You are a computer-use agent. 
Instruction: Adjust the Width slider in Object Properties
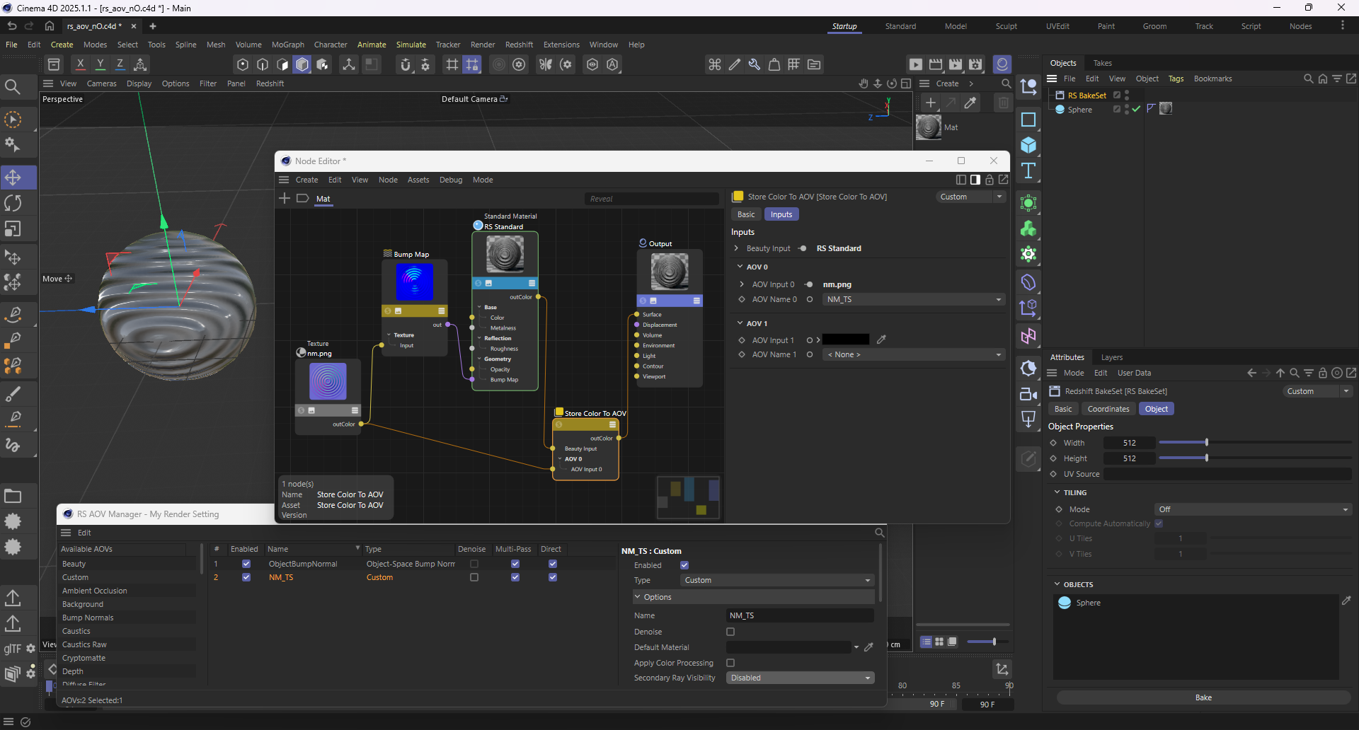pyautogui.click(x=1207, y=442)
